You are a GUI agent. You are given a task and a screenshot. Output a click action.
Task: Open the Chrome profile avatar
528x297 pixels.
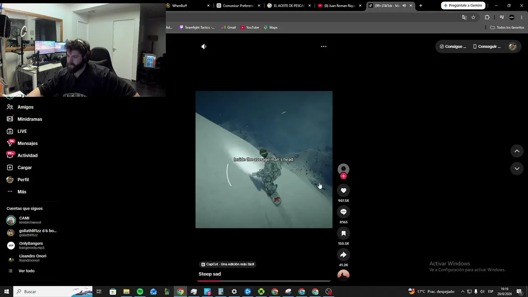pyautogui.click(x=512, y=17)
